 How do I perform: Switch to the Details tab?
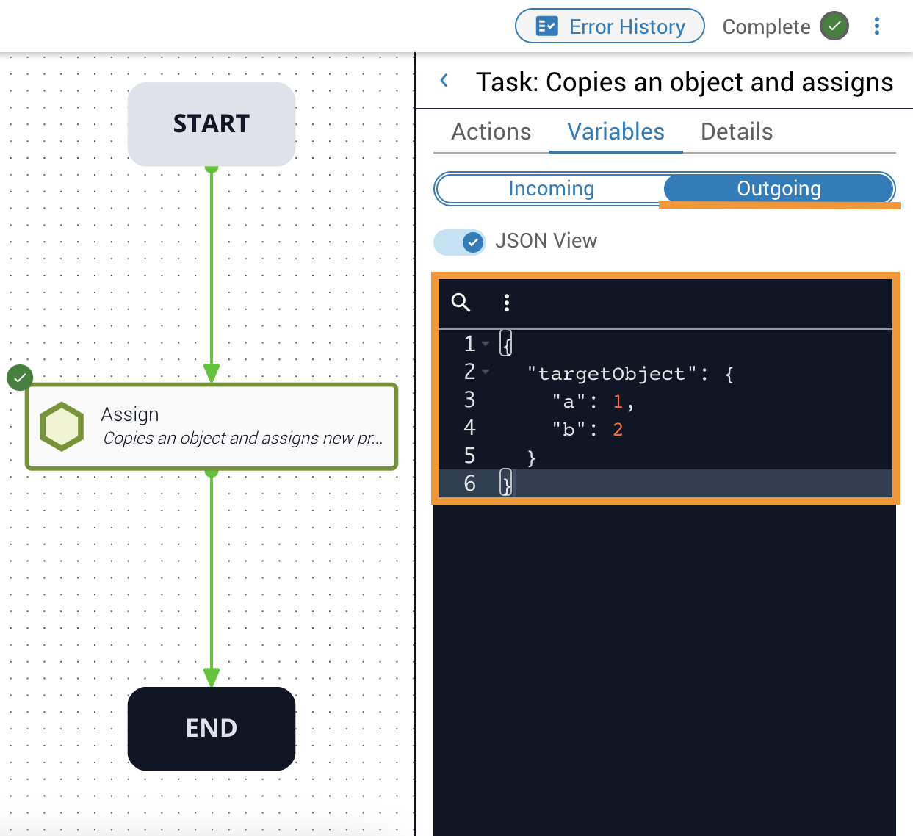[x=736, y=132]
